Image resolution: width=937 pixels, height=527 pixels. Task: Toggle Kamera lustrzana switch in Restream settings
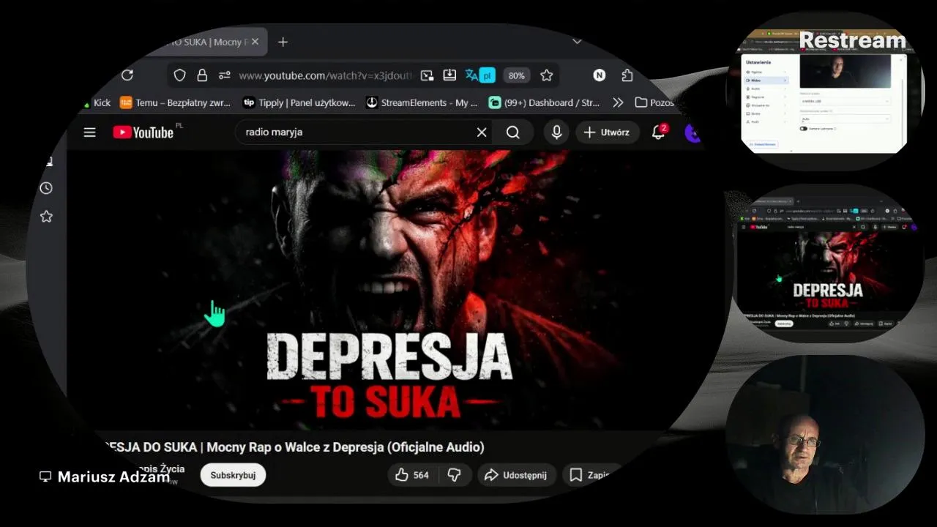[x=804, y=128]
